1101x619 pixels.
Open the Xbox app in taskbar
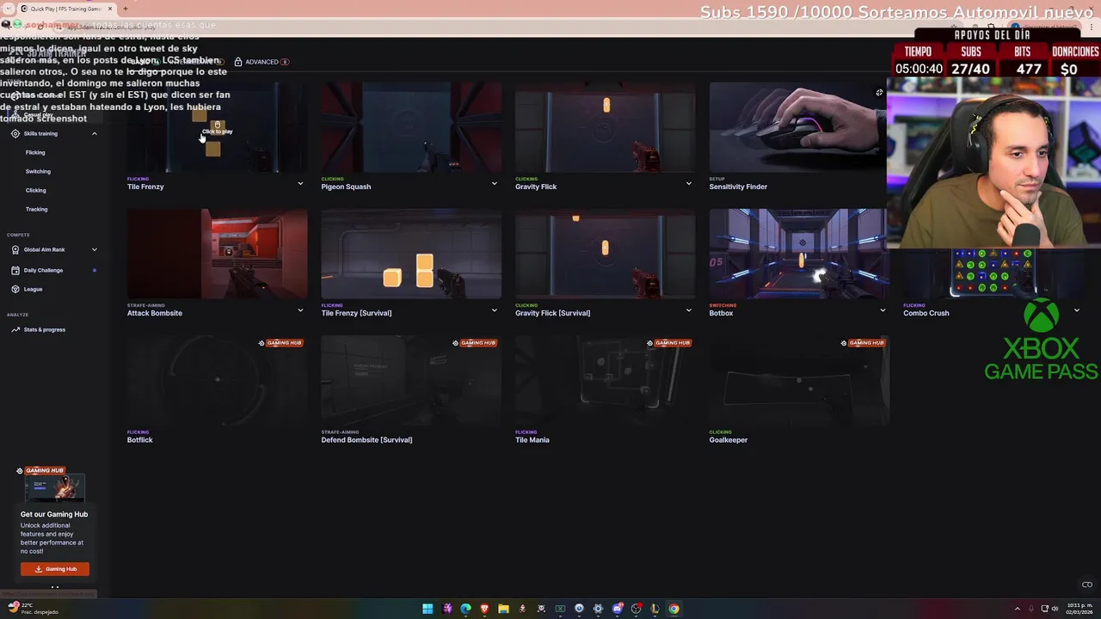[x=560, y=609]
